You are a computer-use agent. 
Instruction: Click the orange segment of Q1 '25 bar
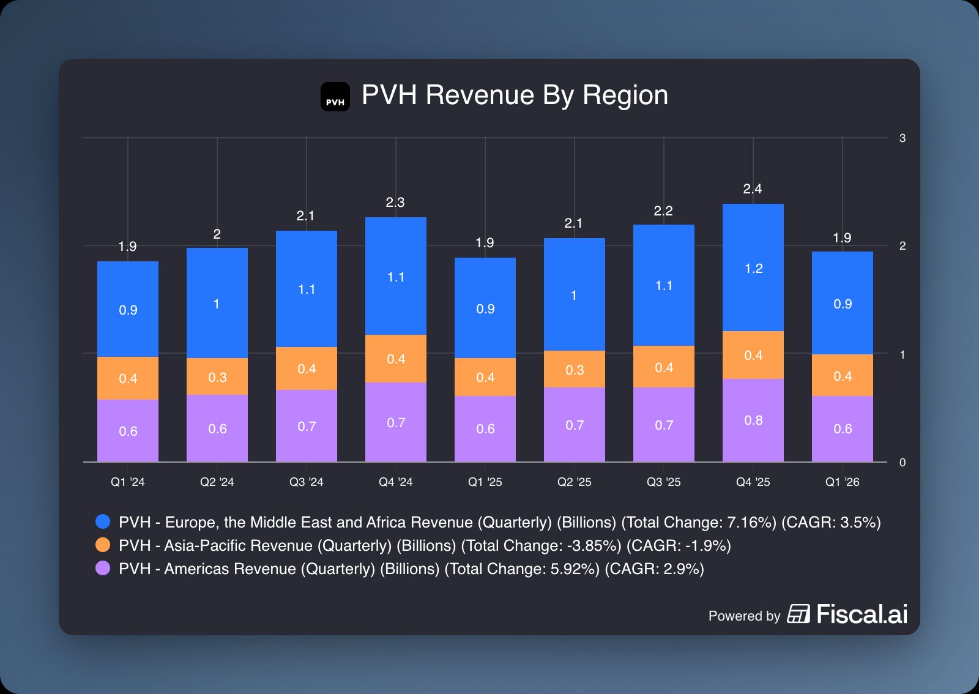click(x=485, y=377)
